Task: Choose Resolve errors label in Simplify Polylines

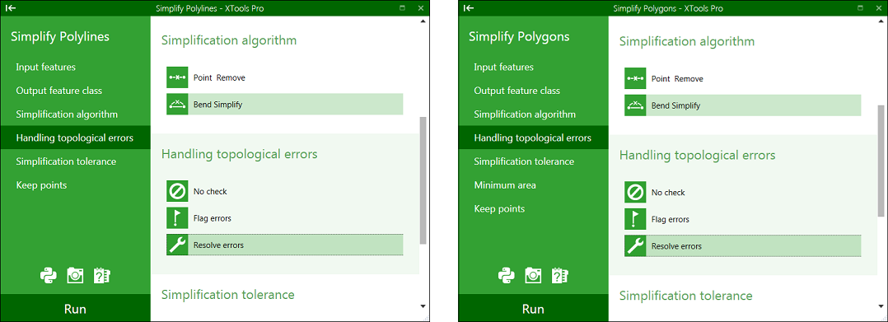Action: point(218,245)
